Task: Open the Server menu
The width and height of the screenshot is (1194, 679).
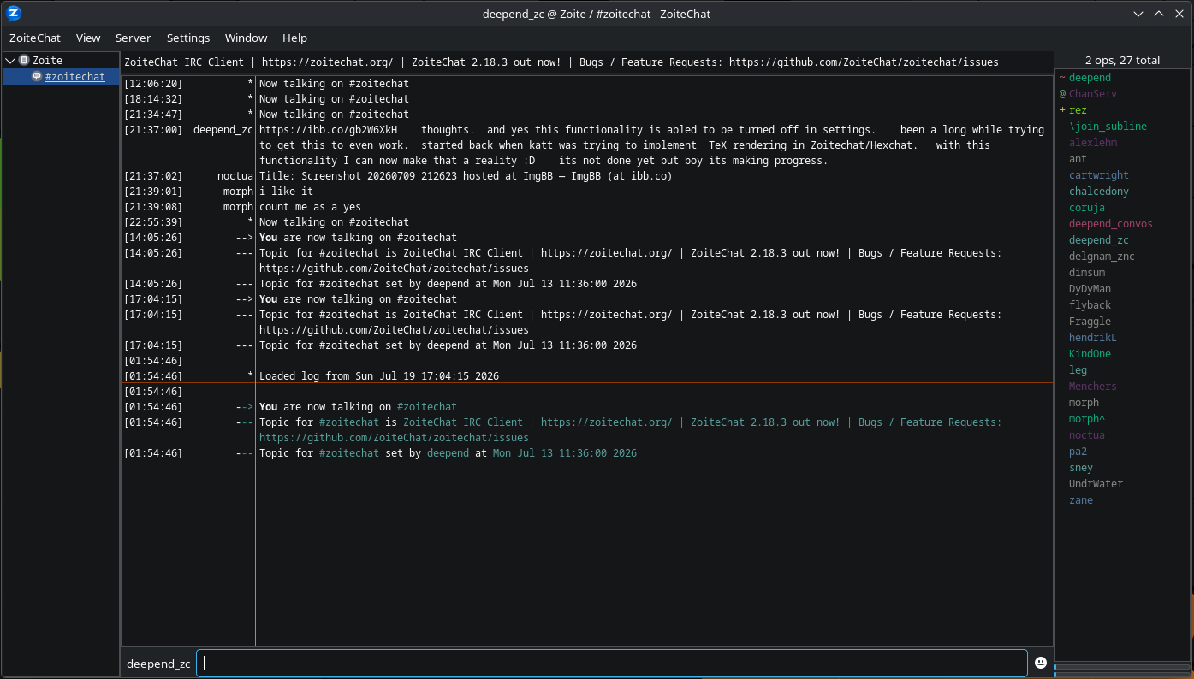Action: coord(133,38)
